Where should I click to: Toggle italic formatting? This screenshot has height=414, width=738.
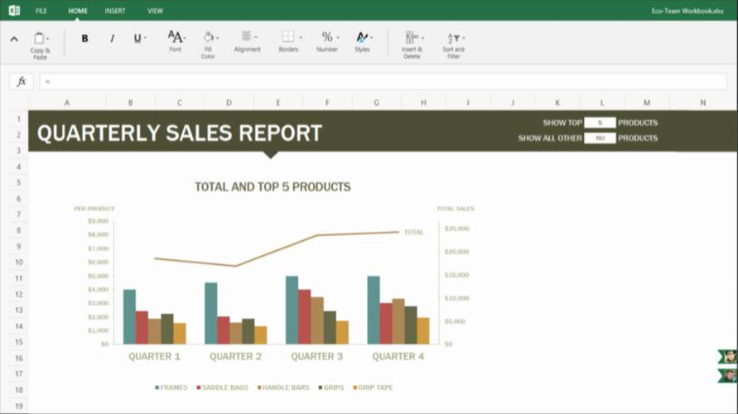112,38
